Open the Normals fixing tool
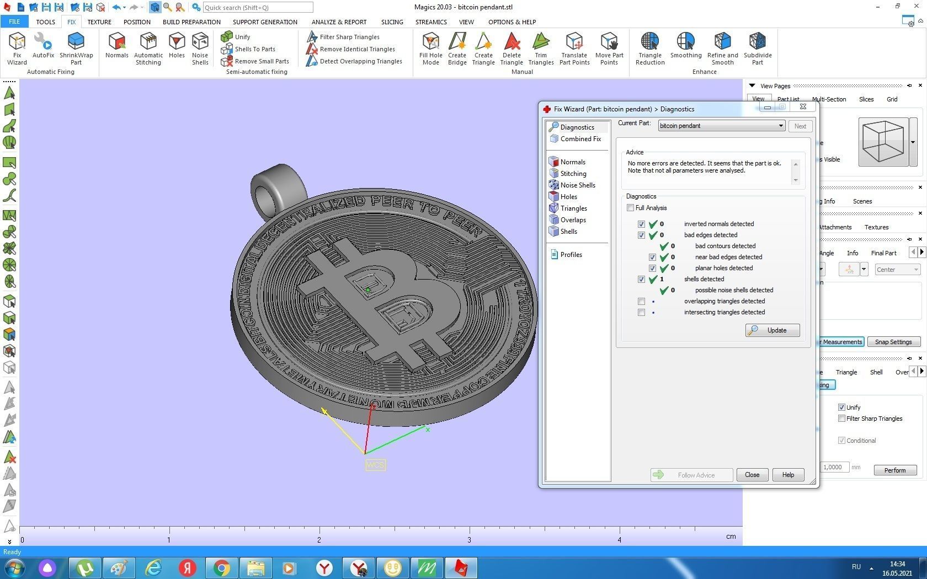The image size is (927, 579). point(117,45)
